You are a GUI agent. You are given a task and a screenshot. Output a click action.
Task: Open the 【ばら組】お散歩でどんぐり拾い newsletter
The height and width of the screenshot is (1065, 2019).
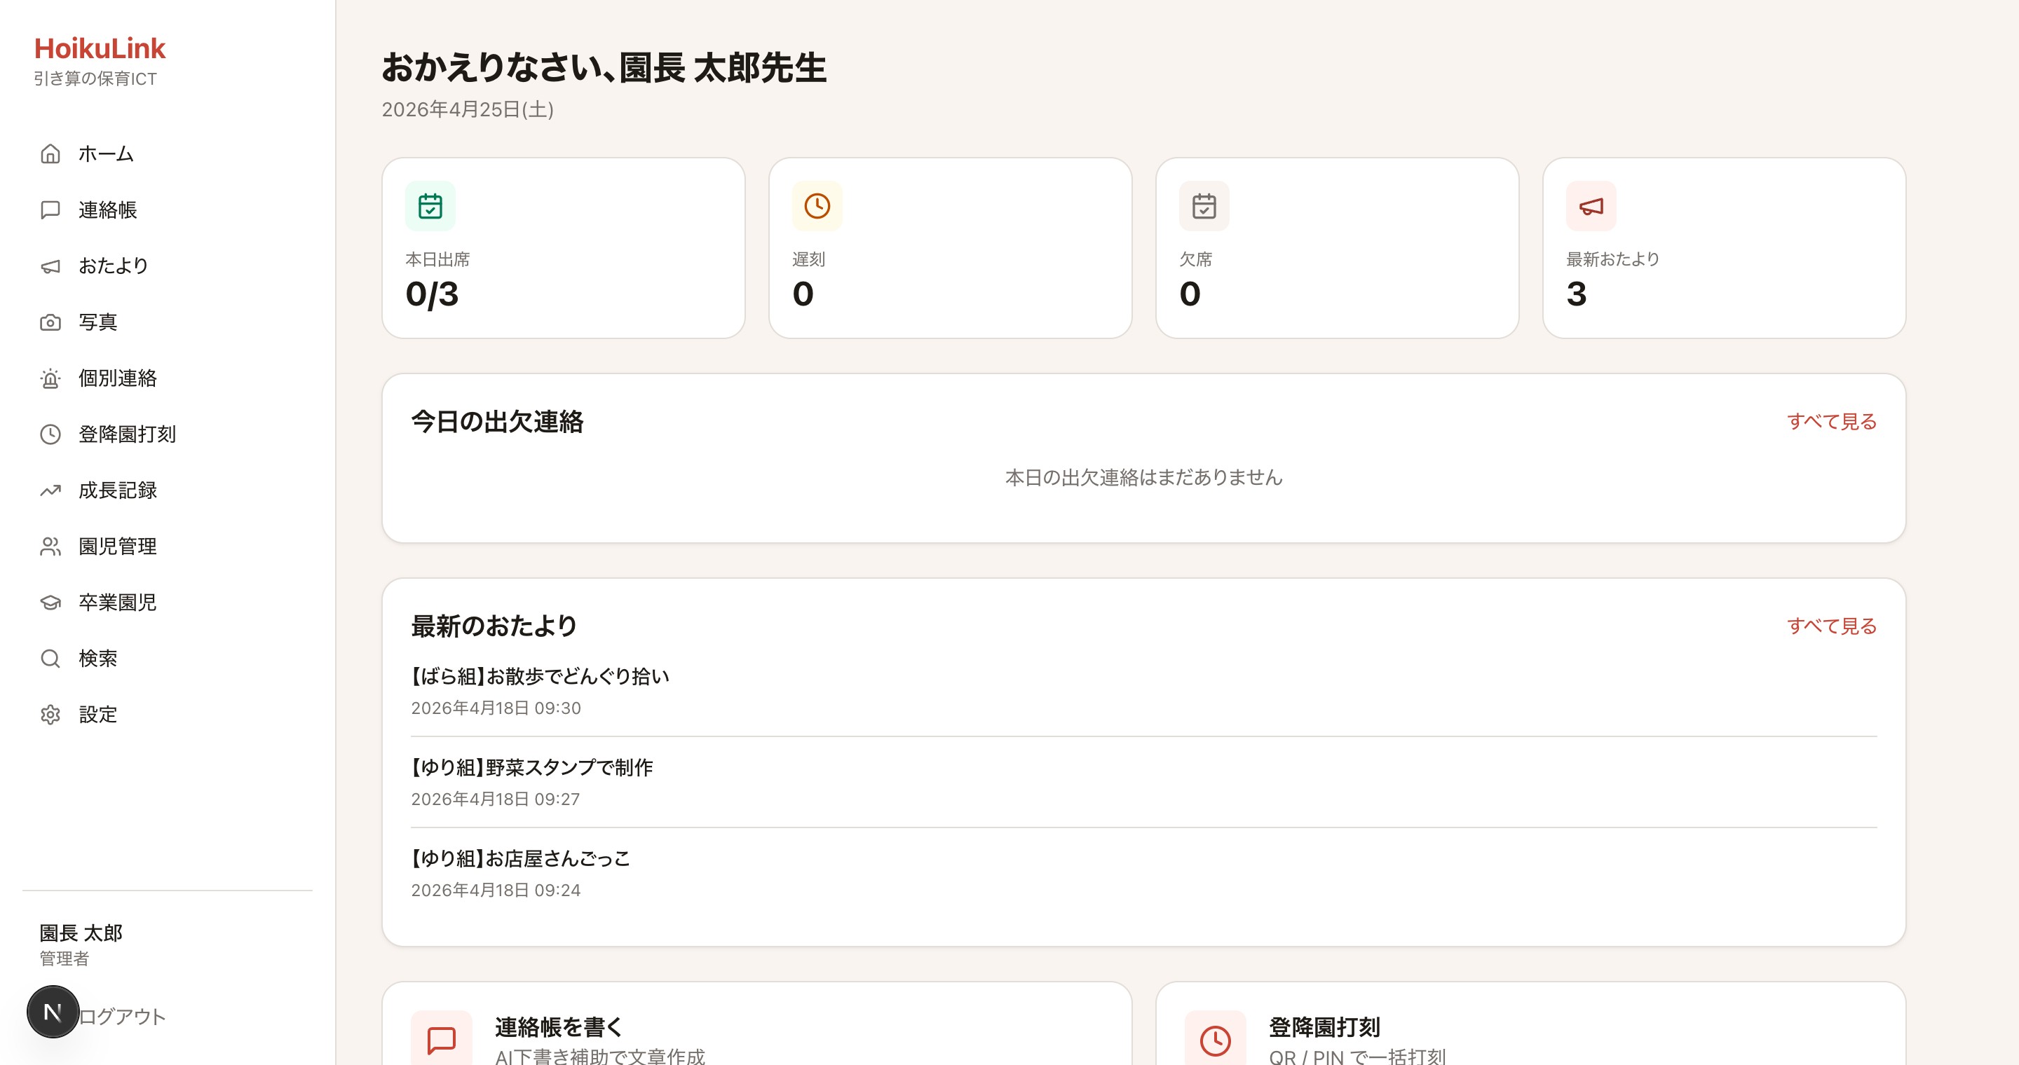(x=540, y=676)
